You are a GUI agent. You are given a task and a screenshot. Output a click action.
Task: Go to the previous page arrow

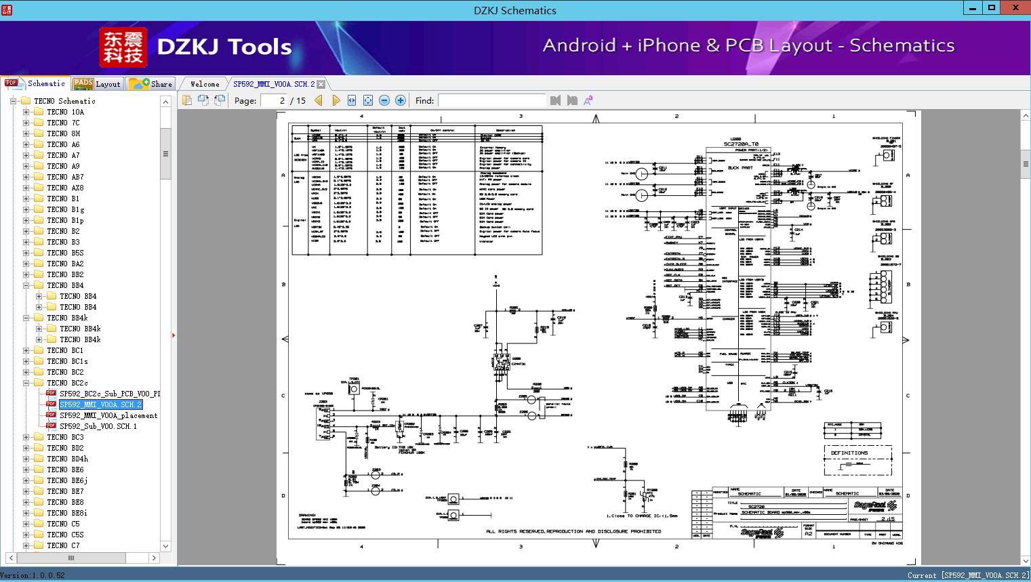[319, 100]
